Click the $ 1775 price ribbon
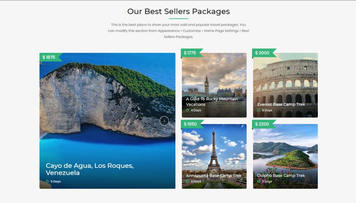Image resolution: width=356 pixels, height=203 pixels. click(x=192, y=53)
